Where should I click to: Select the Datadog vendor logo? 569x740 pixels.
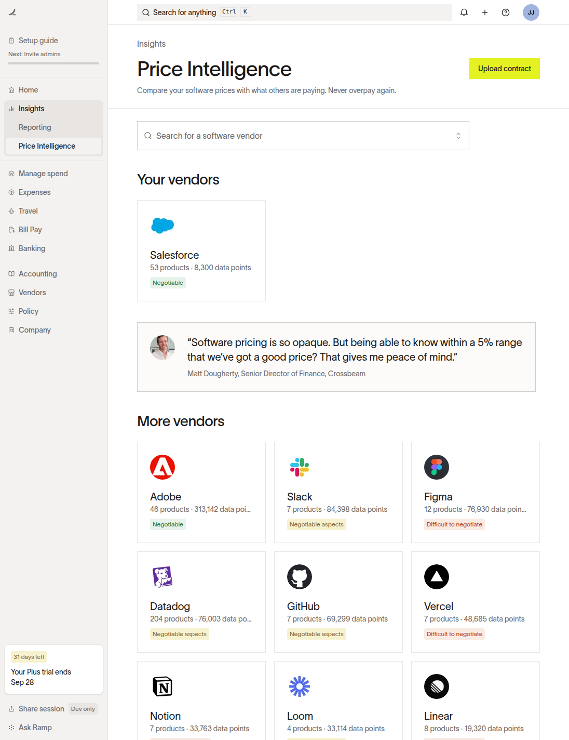tap(162, 577)
